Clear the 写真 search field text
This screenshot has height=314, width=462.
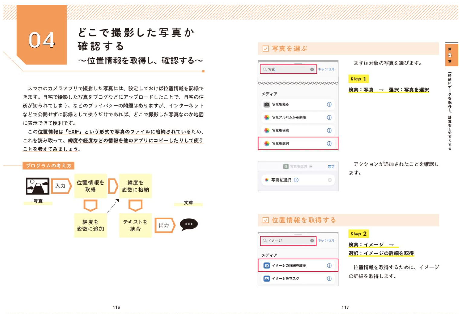[312, 70]
